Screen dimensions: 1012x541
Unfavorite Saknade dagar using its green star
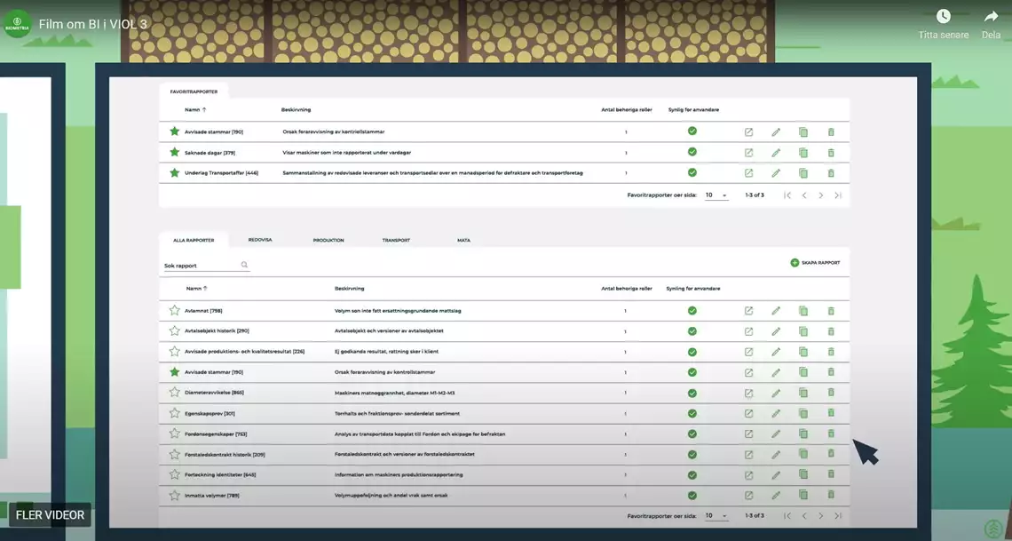coord(174,153)
